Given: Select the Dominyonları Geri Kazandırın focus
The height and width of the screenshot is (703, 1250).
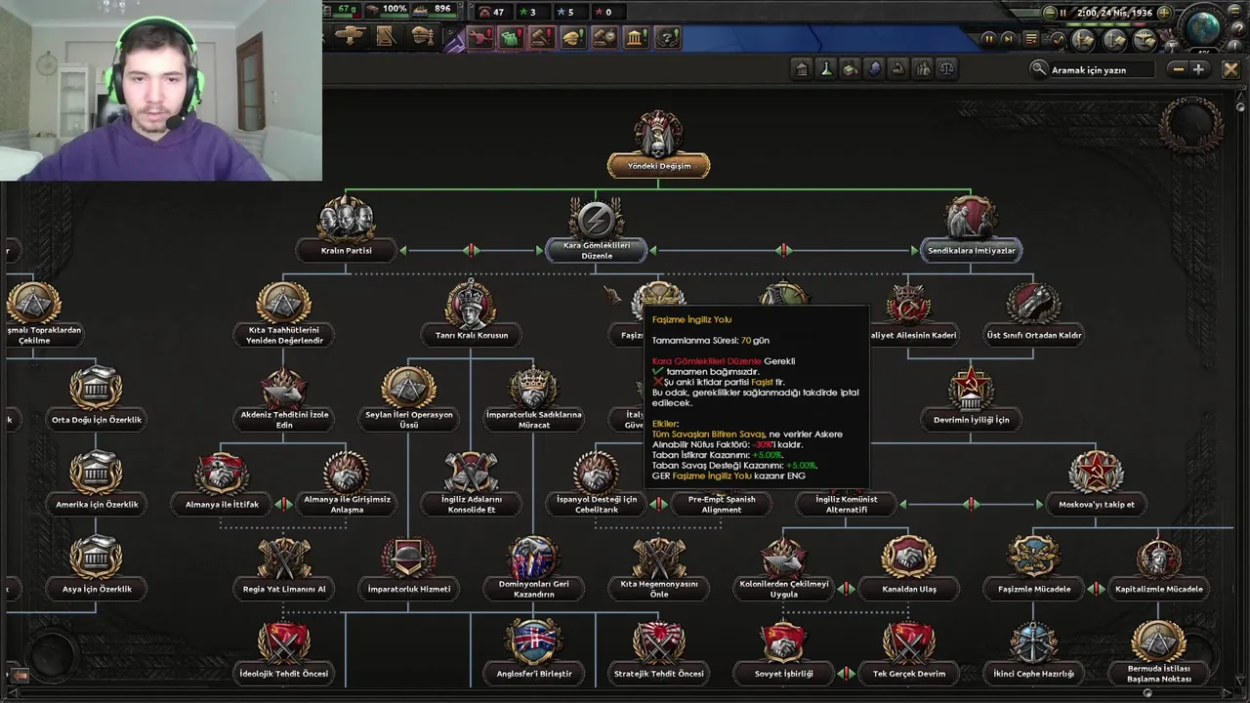Looking at the screenshot, I should [x=533, y=570].
